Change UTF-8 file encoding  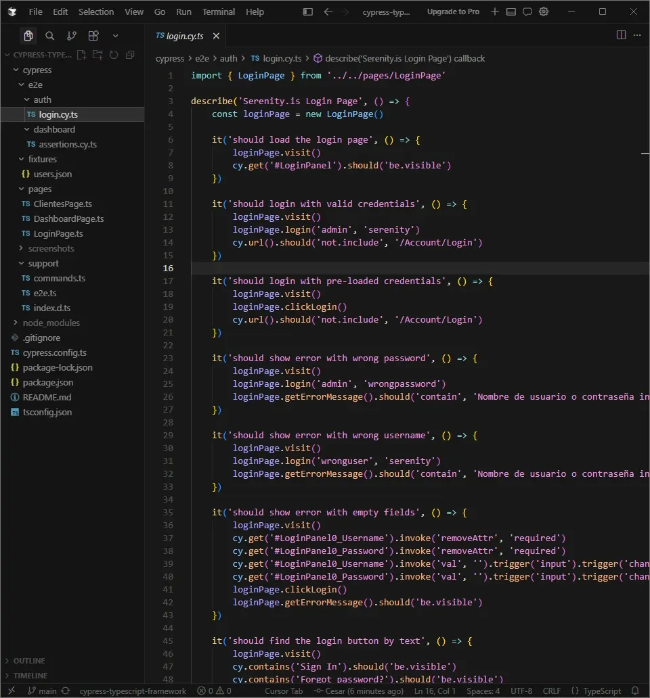521,691
